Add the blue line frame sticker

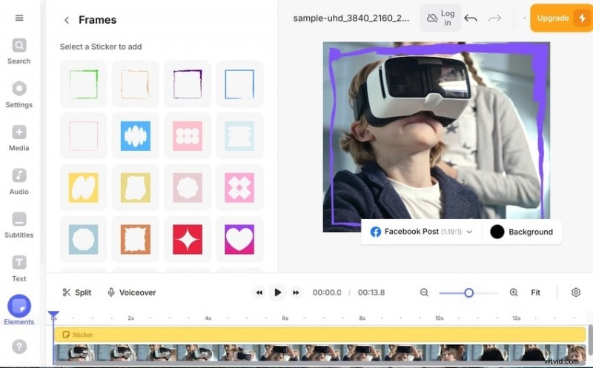pos(239,84)
